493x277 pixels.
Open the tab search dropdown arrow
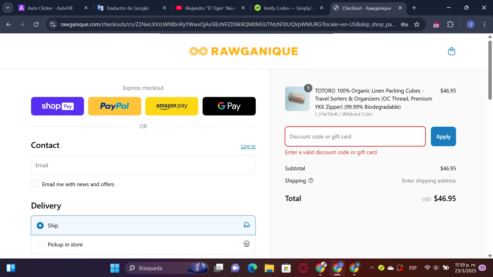pos(8,8)
